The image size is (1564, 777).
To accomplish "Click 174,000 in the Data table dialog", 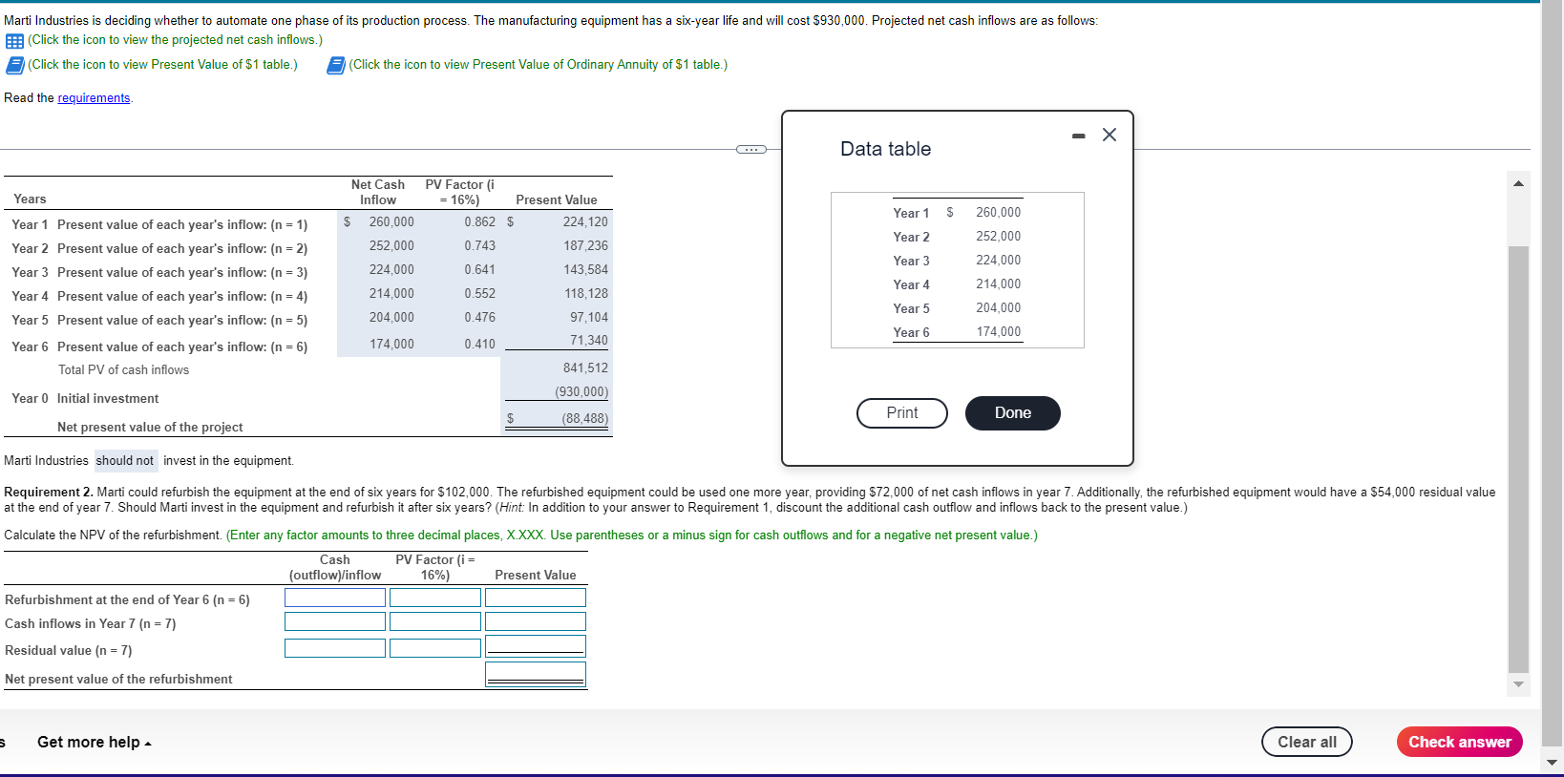I will [998, 332].
